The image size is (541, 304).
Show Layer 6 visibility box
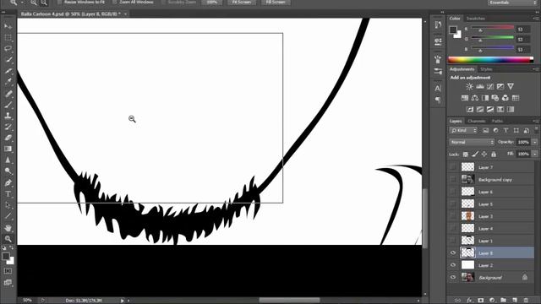coord(453,192)
